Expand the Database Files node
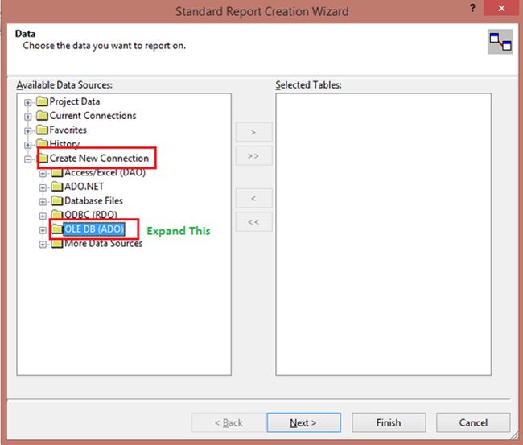Image resolution: width=523 pixels, height=445 pixels. click(43, 202)
